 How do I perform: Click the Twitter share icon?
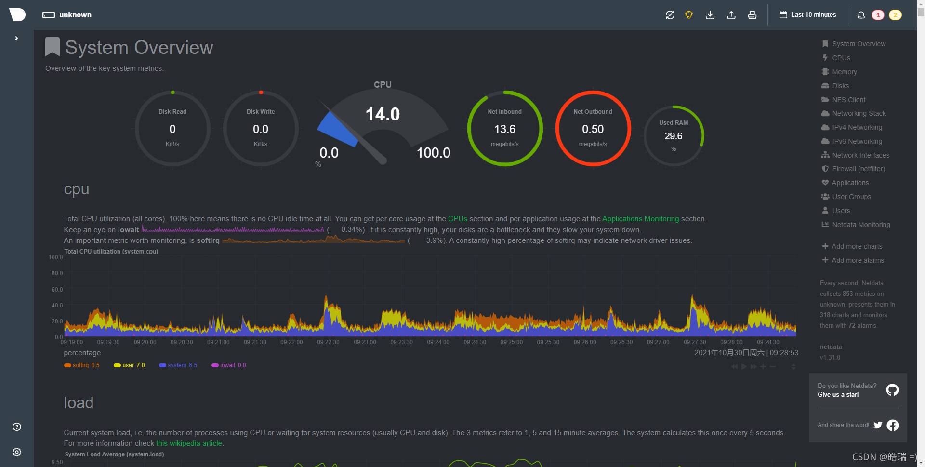coord(878,425)
